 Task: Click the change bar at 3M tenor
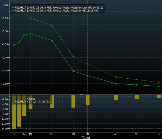click(x=73, y=101)
